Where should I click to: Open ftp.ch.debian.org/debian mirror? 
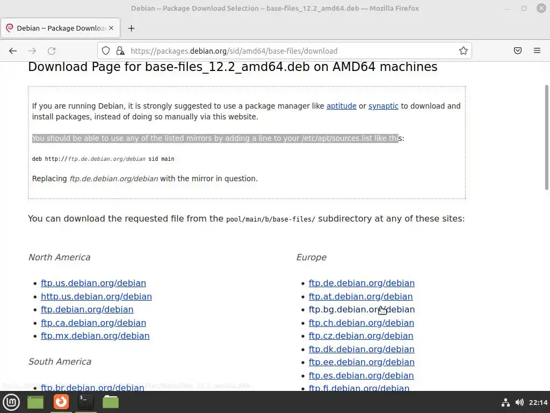(361, 323)
